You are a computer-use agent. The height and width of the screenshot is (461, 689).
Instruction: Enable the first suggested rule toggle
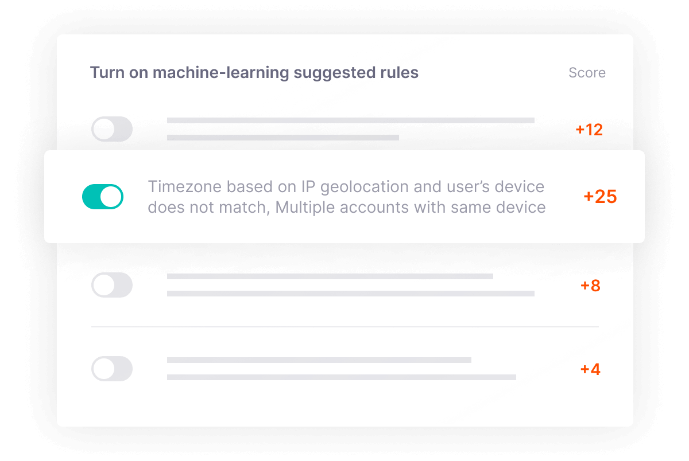pos(112,129)
